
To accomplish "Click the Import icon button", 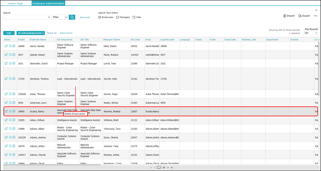I will (x=289, y=16).
